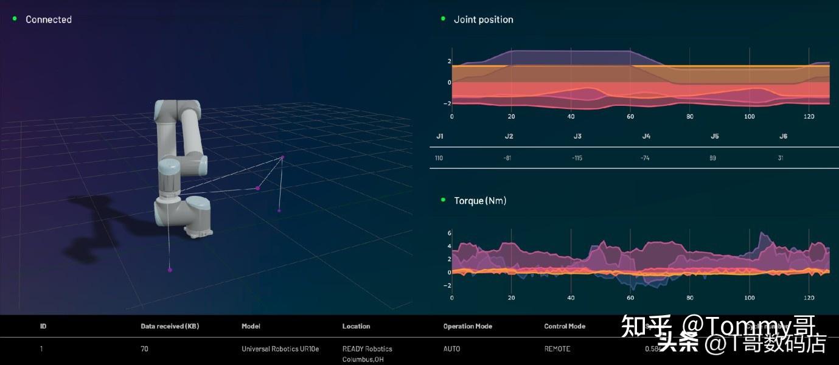Select the J5 column header
Screen dimensions: 839x365
(714, 136)
